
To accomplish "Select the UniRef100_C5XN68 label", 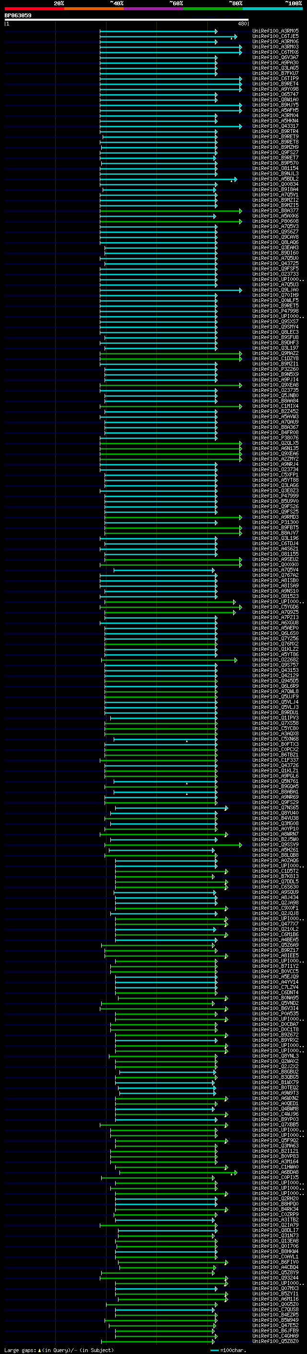I will pos(275,739).
